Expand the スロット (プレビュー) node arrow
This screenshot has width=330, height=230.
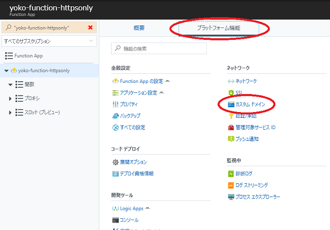[x=10, y=113]
